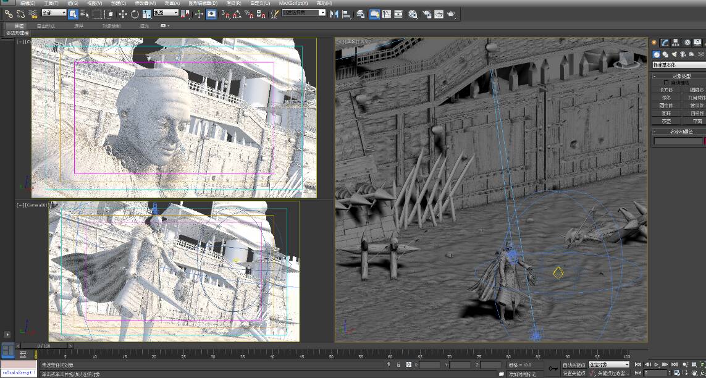This screenshot has width=706, height=378.
Task: Toggle Spinner Snap button
Action: pos(261,14)
